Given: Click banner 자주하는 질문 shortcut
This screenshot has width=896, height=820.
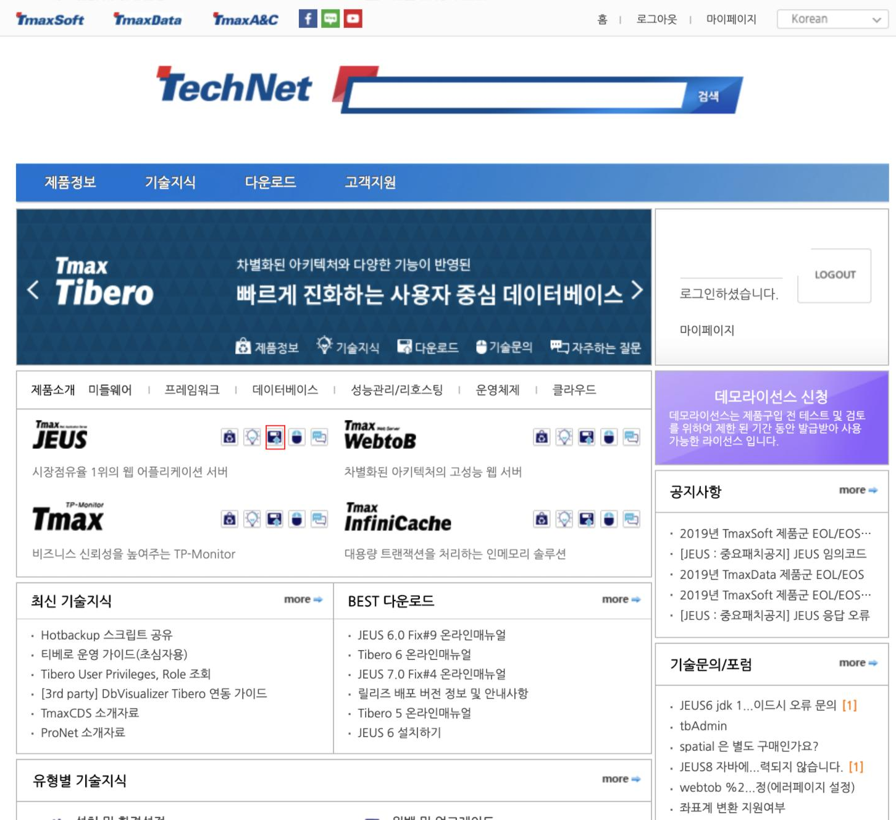Looking at the screenshot, I should (596, 347).
